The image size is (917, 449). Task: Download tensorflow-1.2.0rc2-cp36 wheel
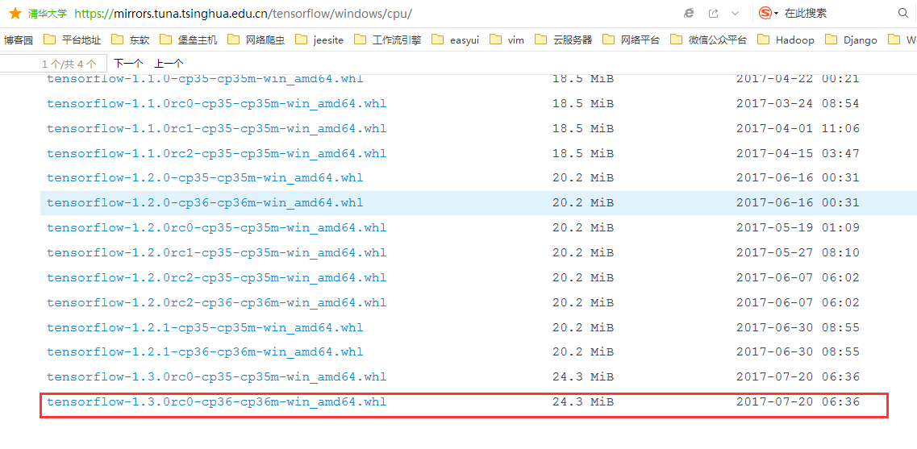pyautogui.click(x=216, y=302)
